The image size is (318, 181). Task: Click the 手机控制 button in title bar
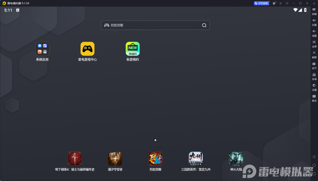coord(261,3)
